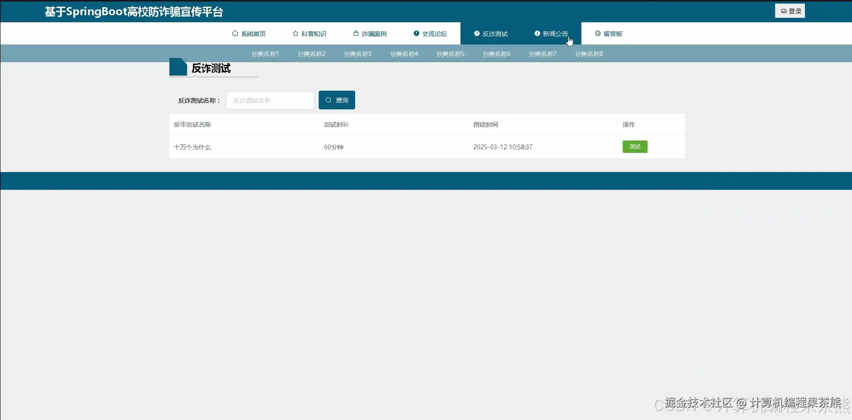Select category 分类名称1
The image size is (852, 420).
265,54
